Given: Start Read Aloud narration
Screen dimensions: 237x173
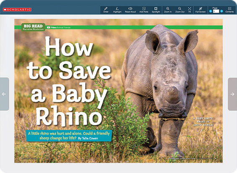Looking at the screenshot, I should point(130,10).
